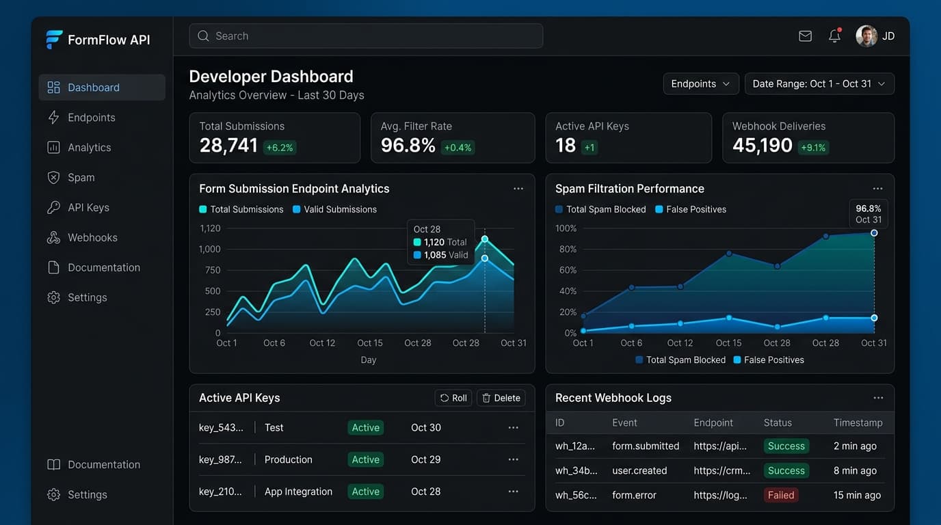Open the mail envelope icon in header
This screenshot has height=525, width=941.
tap(806, 36)
